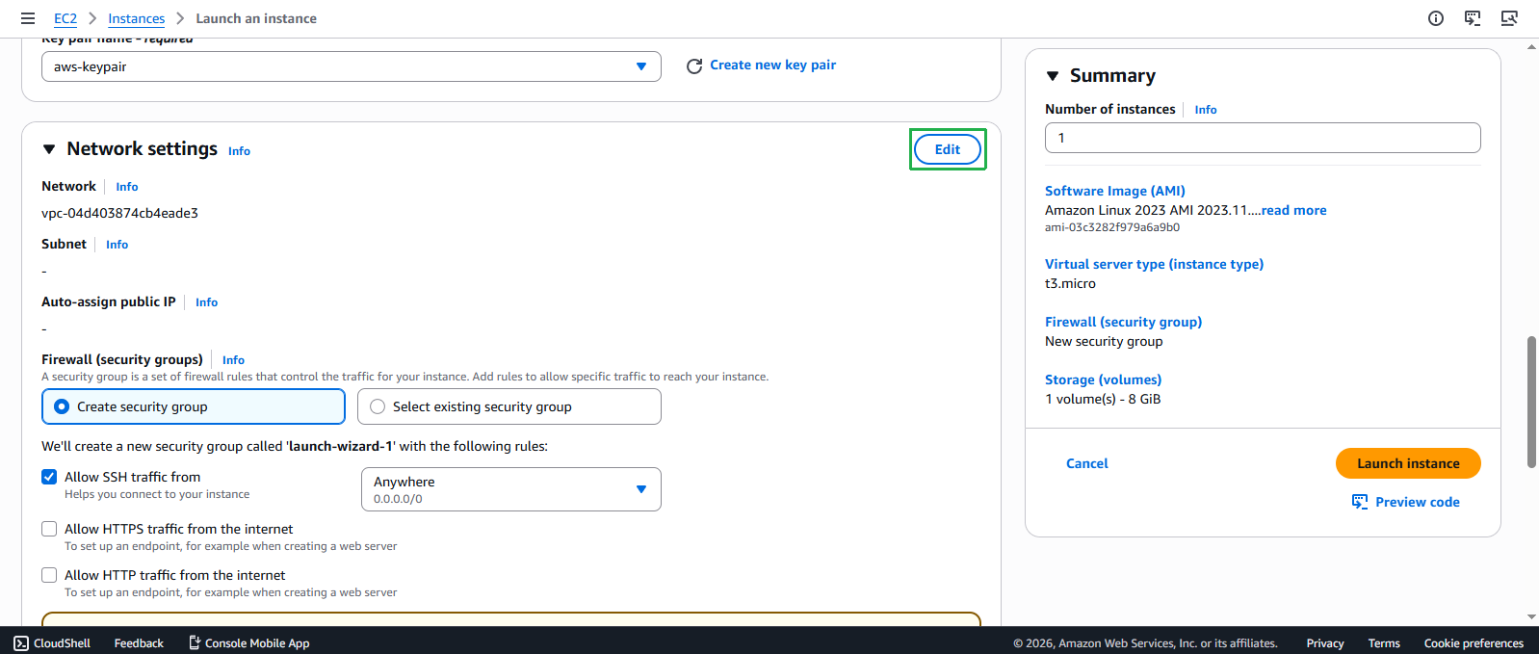This screenshot has height=654, width=1539.
Task: Check Allow HTTPS traffic from the internet
Action: (x=49, y=529)
